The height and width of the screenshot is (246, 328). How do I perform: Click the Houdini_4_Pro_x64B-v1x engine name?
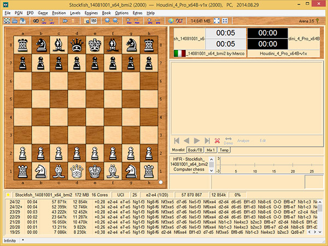tap(283, 54)
